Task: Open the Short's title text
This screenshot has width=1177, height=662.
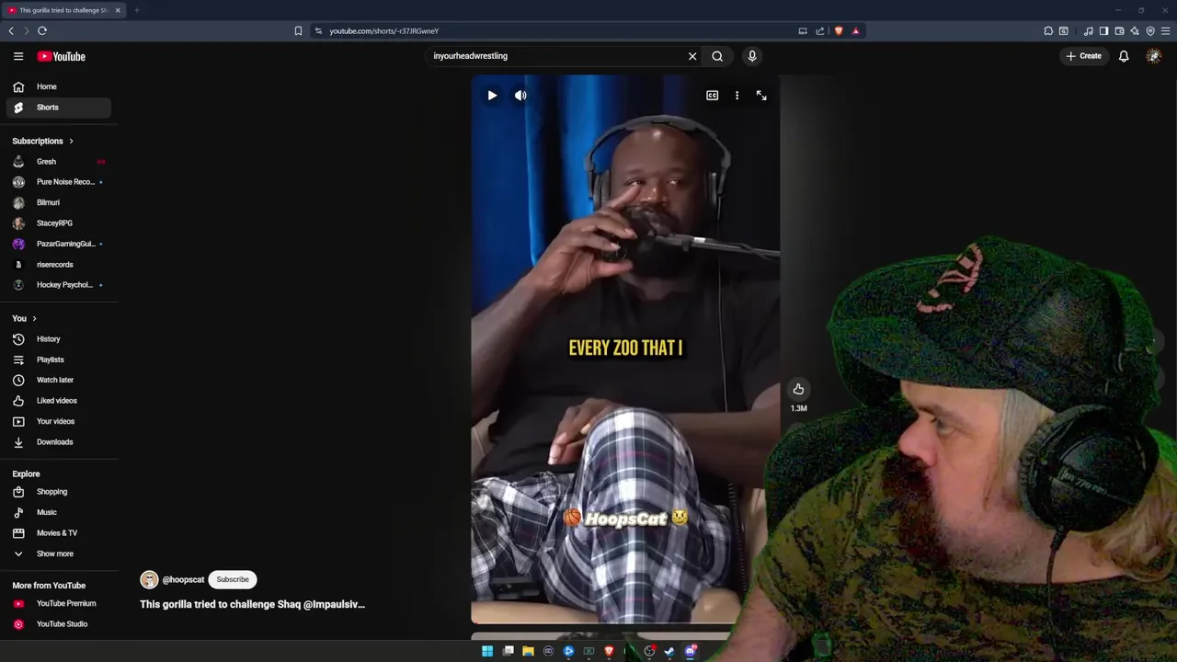Action: [252, 604]
